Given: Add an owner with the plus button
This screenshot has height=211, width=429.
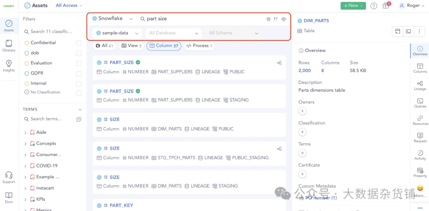Looking at the screenshot, I should (x=302, y=111).
